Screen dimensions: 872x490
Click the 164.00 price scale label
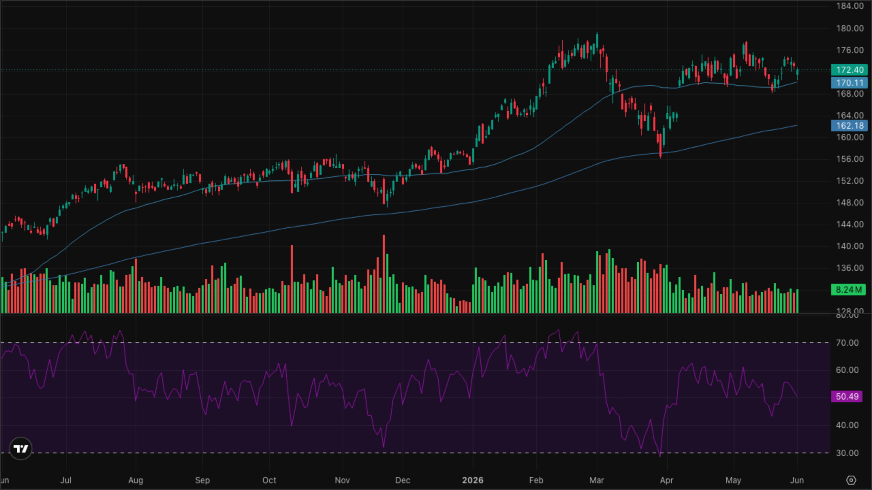tap(850, 115)
